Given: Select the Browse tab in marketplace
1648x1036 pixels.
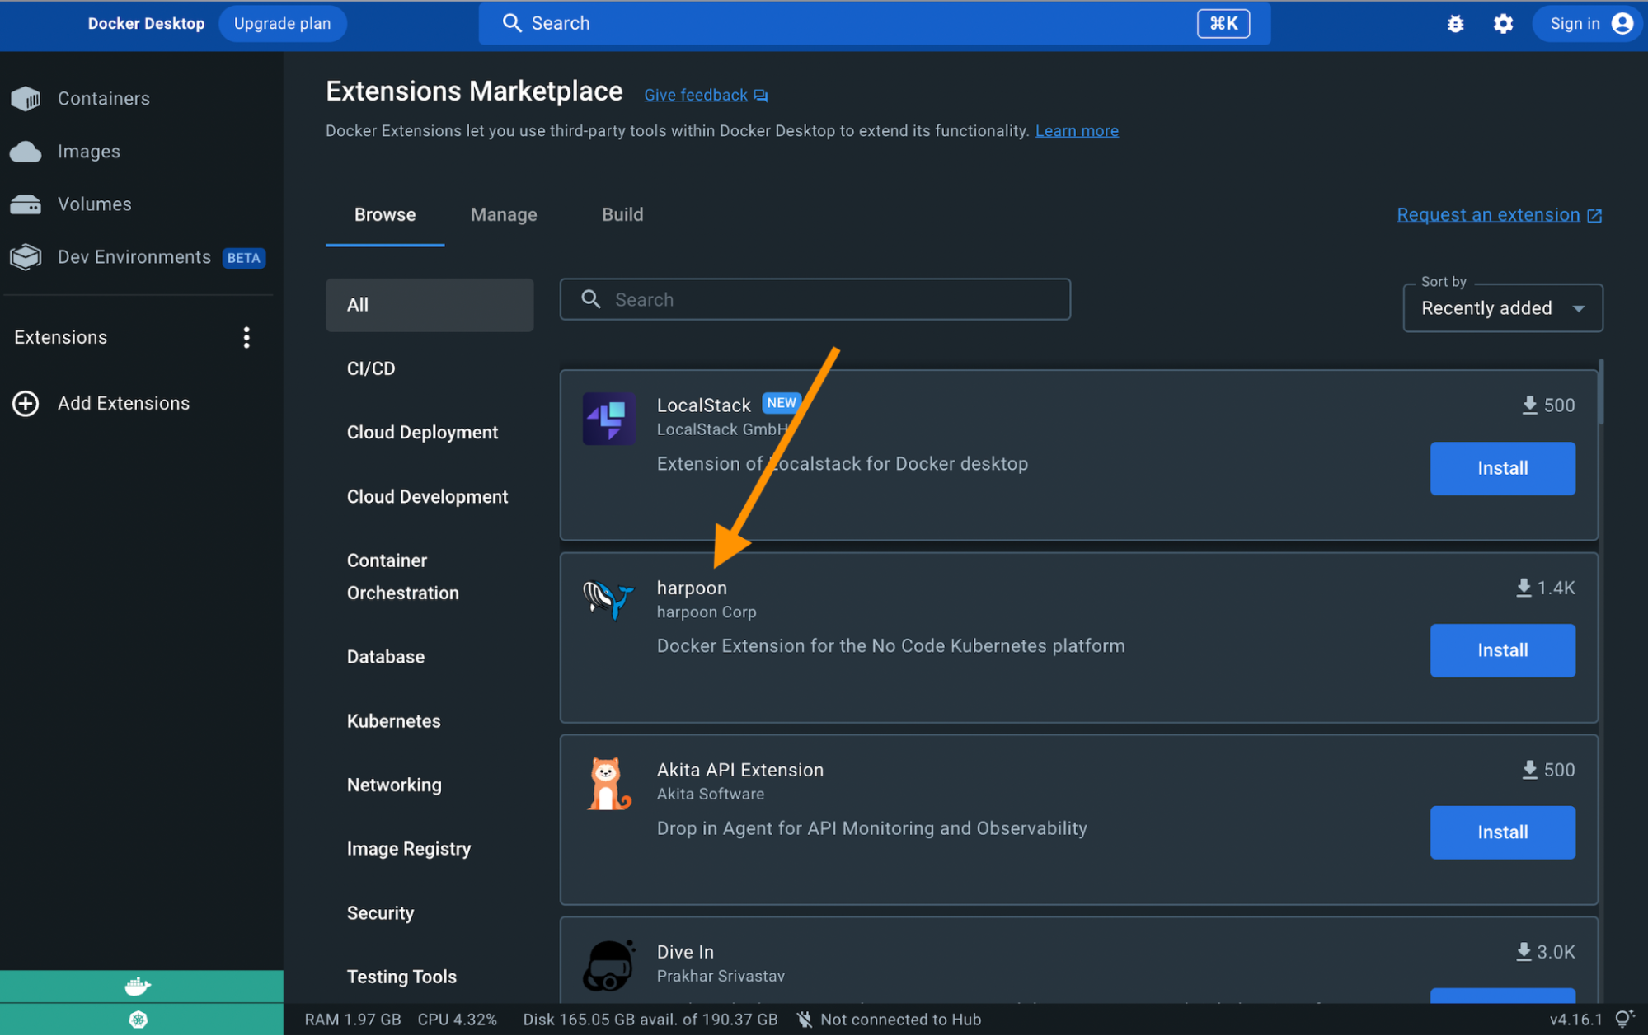Looking at the screenshot, I should pyautogui.click(x=386, y=215).
